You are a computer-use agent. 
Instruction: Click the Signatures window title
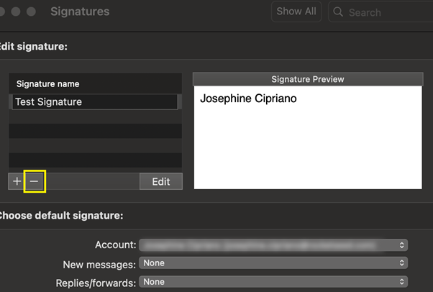80,12
